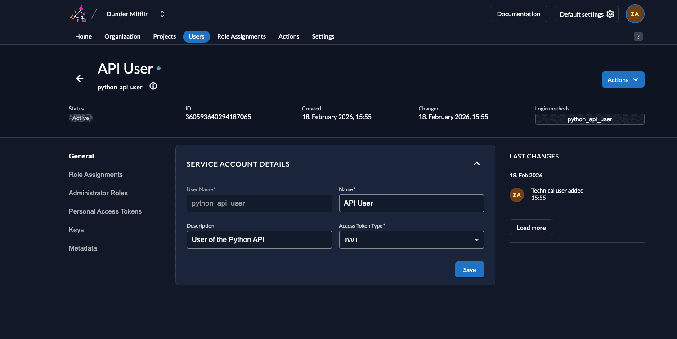Click into the Description input field
Viewport: 677px width, 339px height.
pos(259,240)
